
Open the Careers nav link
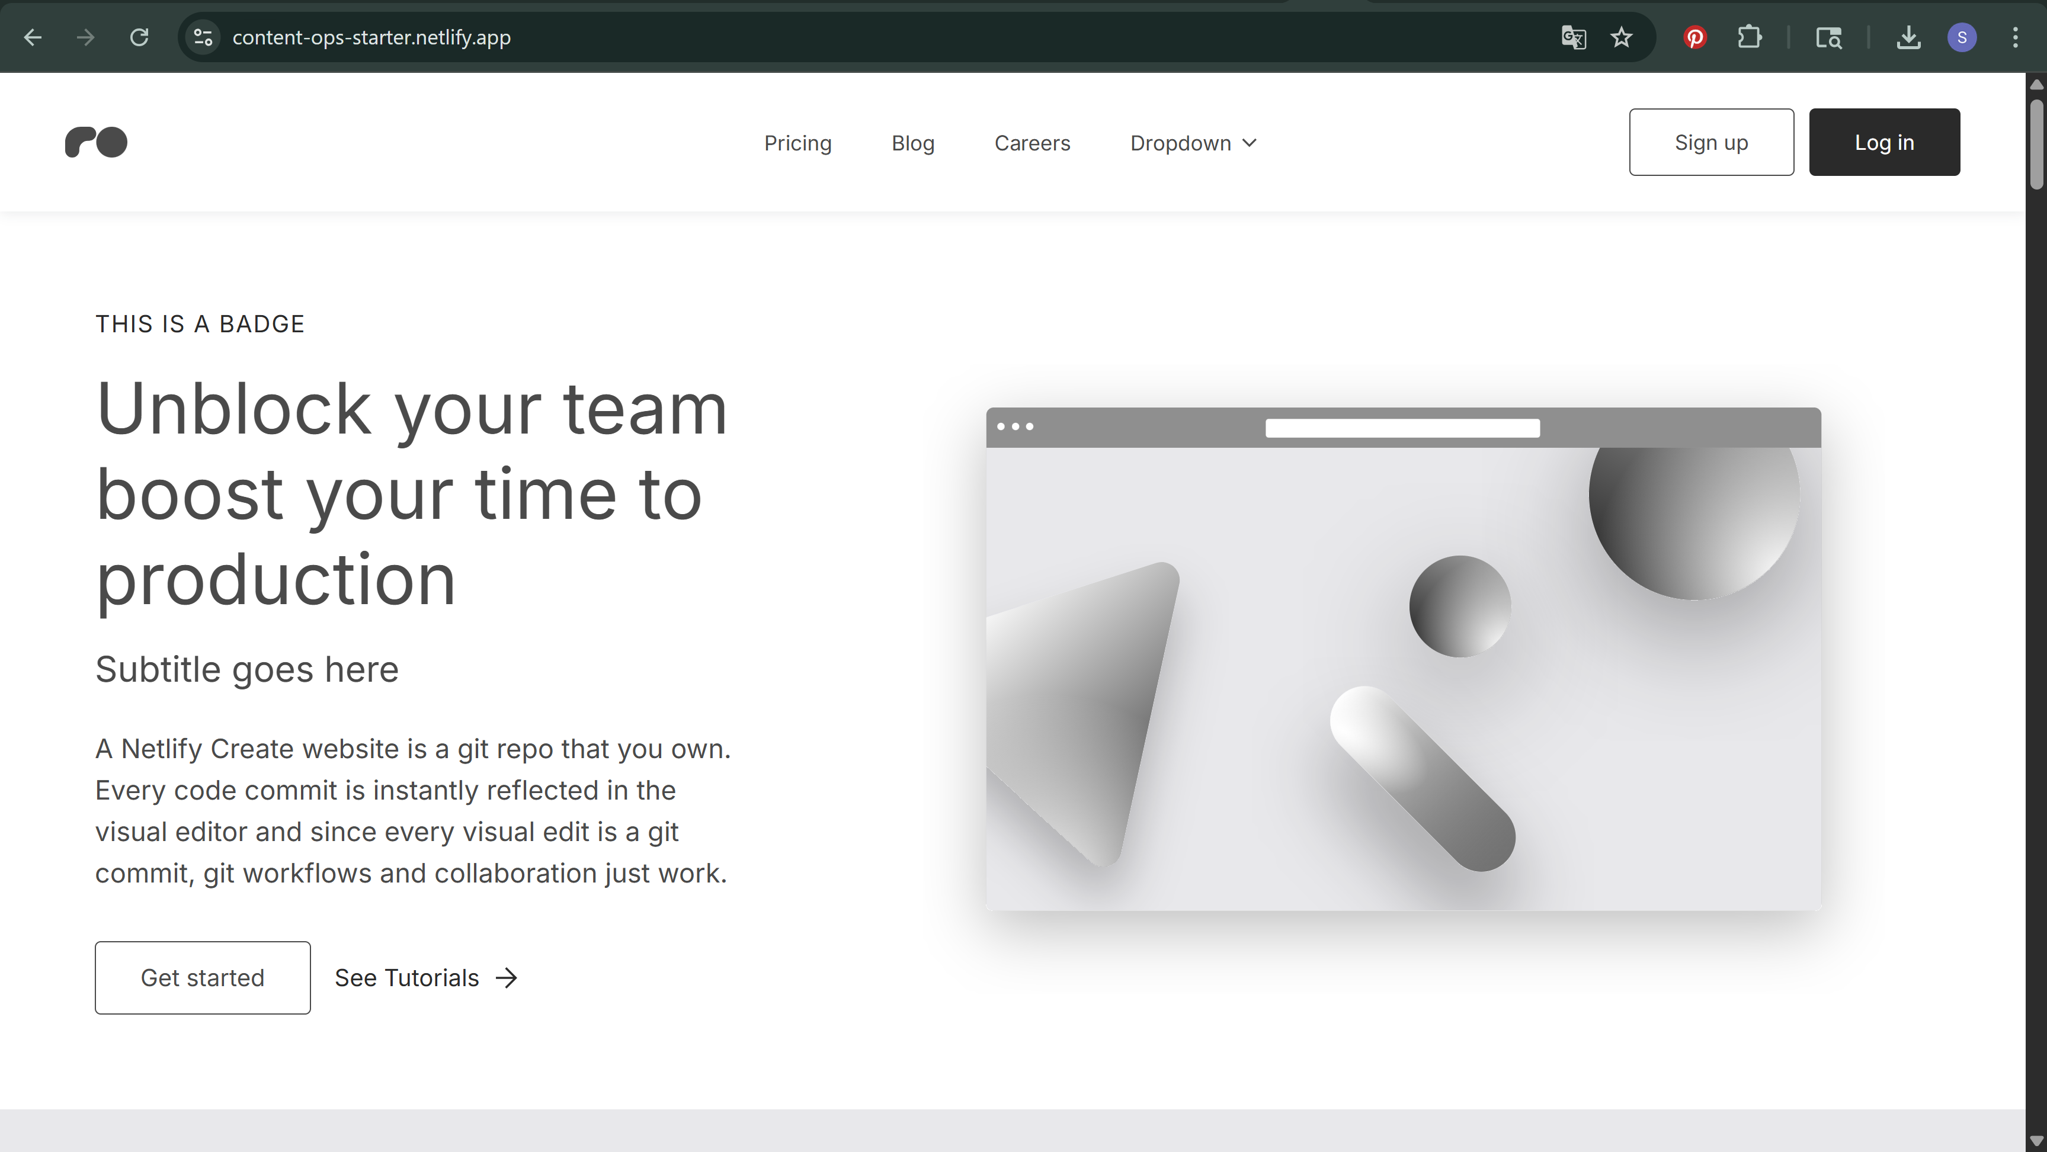[1032, 143]
